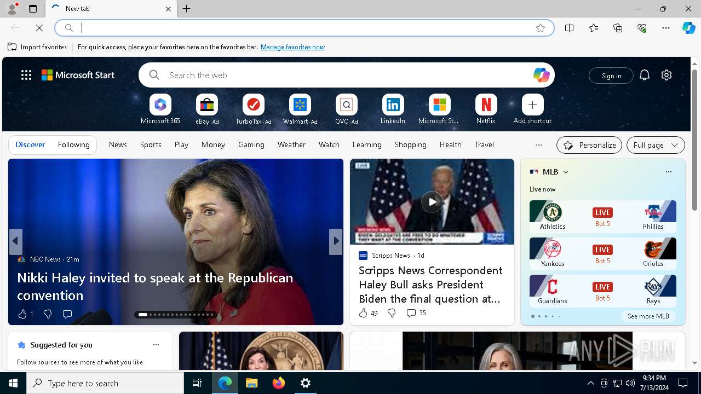Click Import favorites
Screen dimensions: 701x394
click(37, 47)
